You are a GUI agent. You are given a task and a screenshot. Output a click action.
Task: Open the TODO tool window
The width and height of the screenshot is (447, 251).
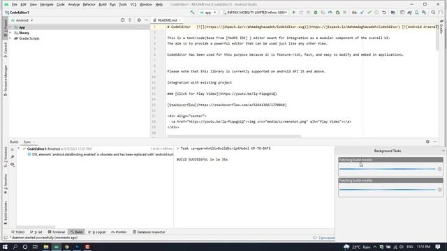(x=18, y=232)
